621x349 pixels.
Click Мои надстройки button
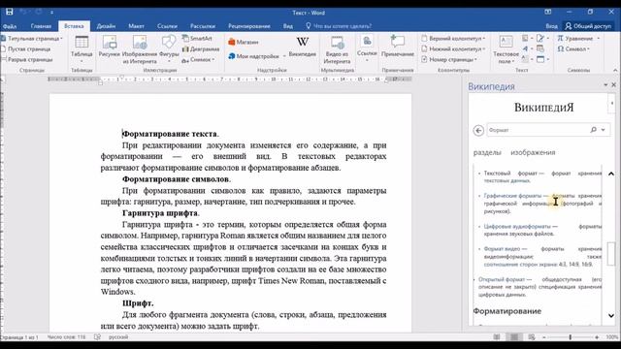click(x=253, y=56)
